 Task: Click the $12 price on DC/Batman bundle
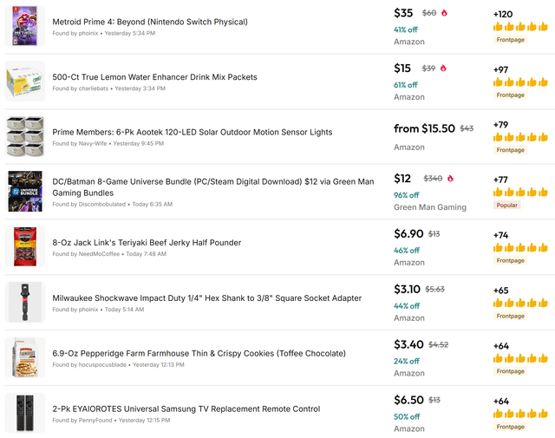coord(402,179)
